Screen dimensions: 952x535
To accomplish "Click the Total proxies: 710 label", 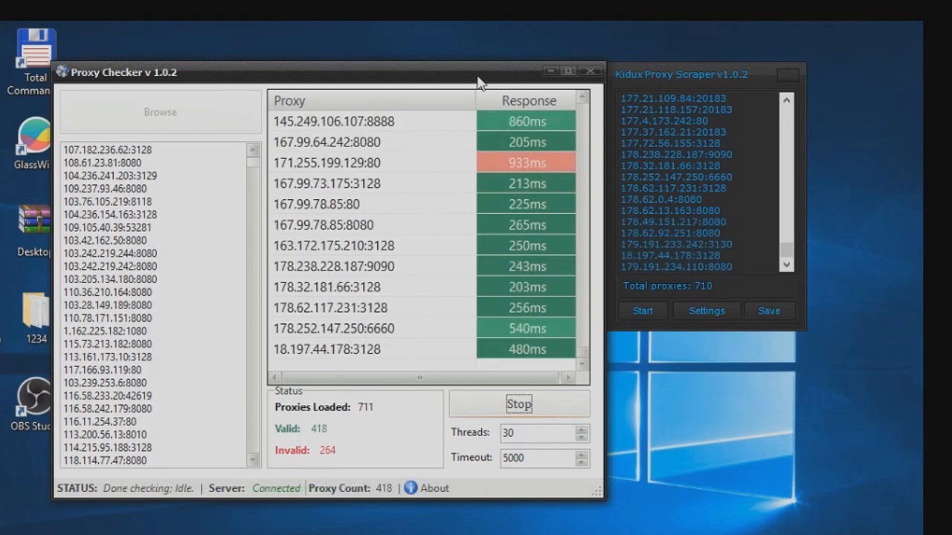I will [x=667, y=286].
